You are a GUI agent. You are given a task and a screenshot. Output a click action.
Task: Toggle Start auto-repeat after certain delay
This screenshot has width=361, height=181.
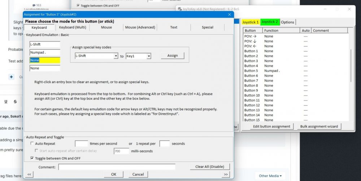pos(36,151)
